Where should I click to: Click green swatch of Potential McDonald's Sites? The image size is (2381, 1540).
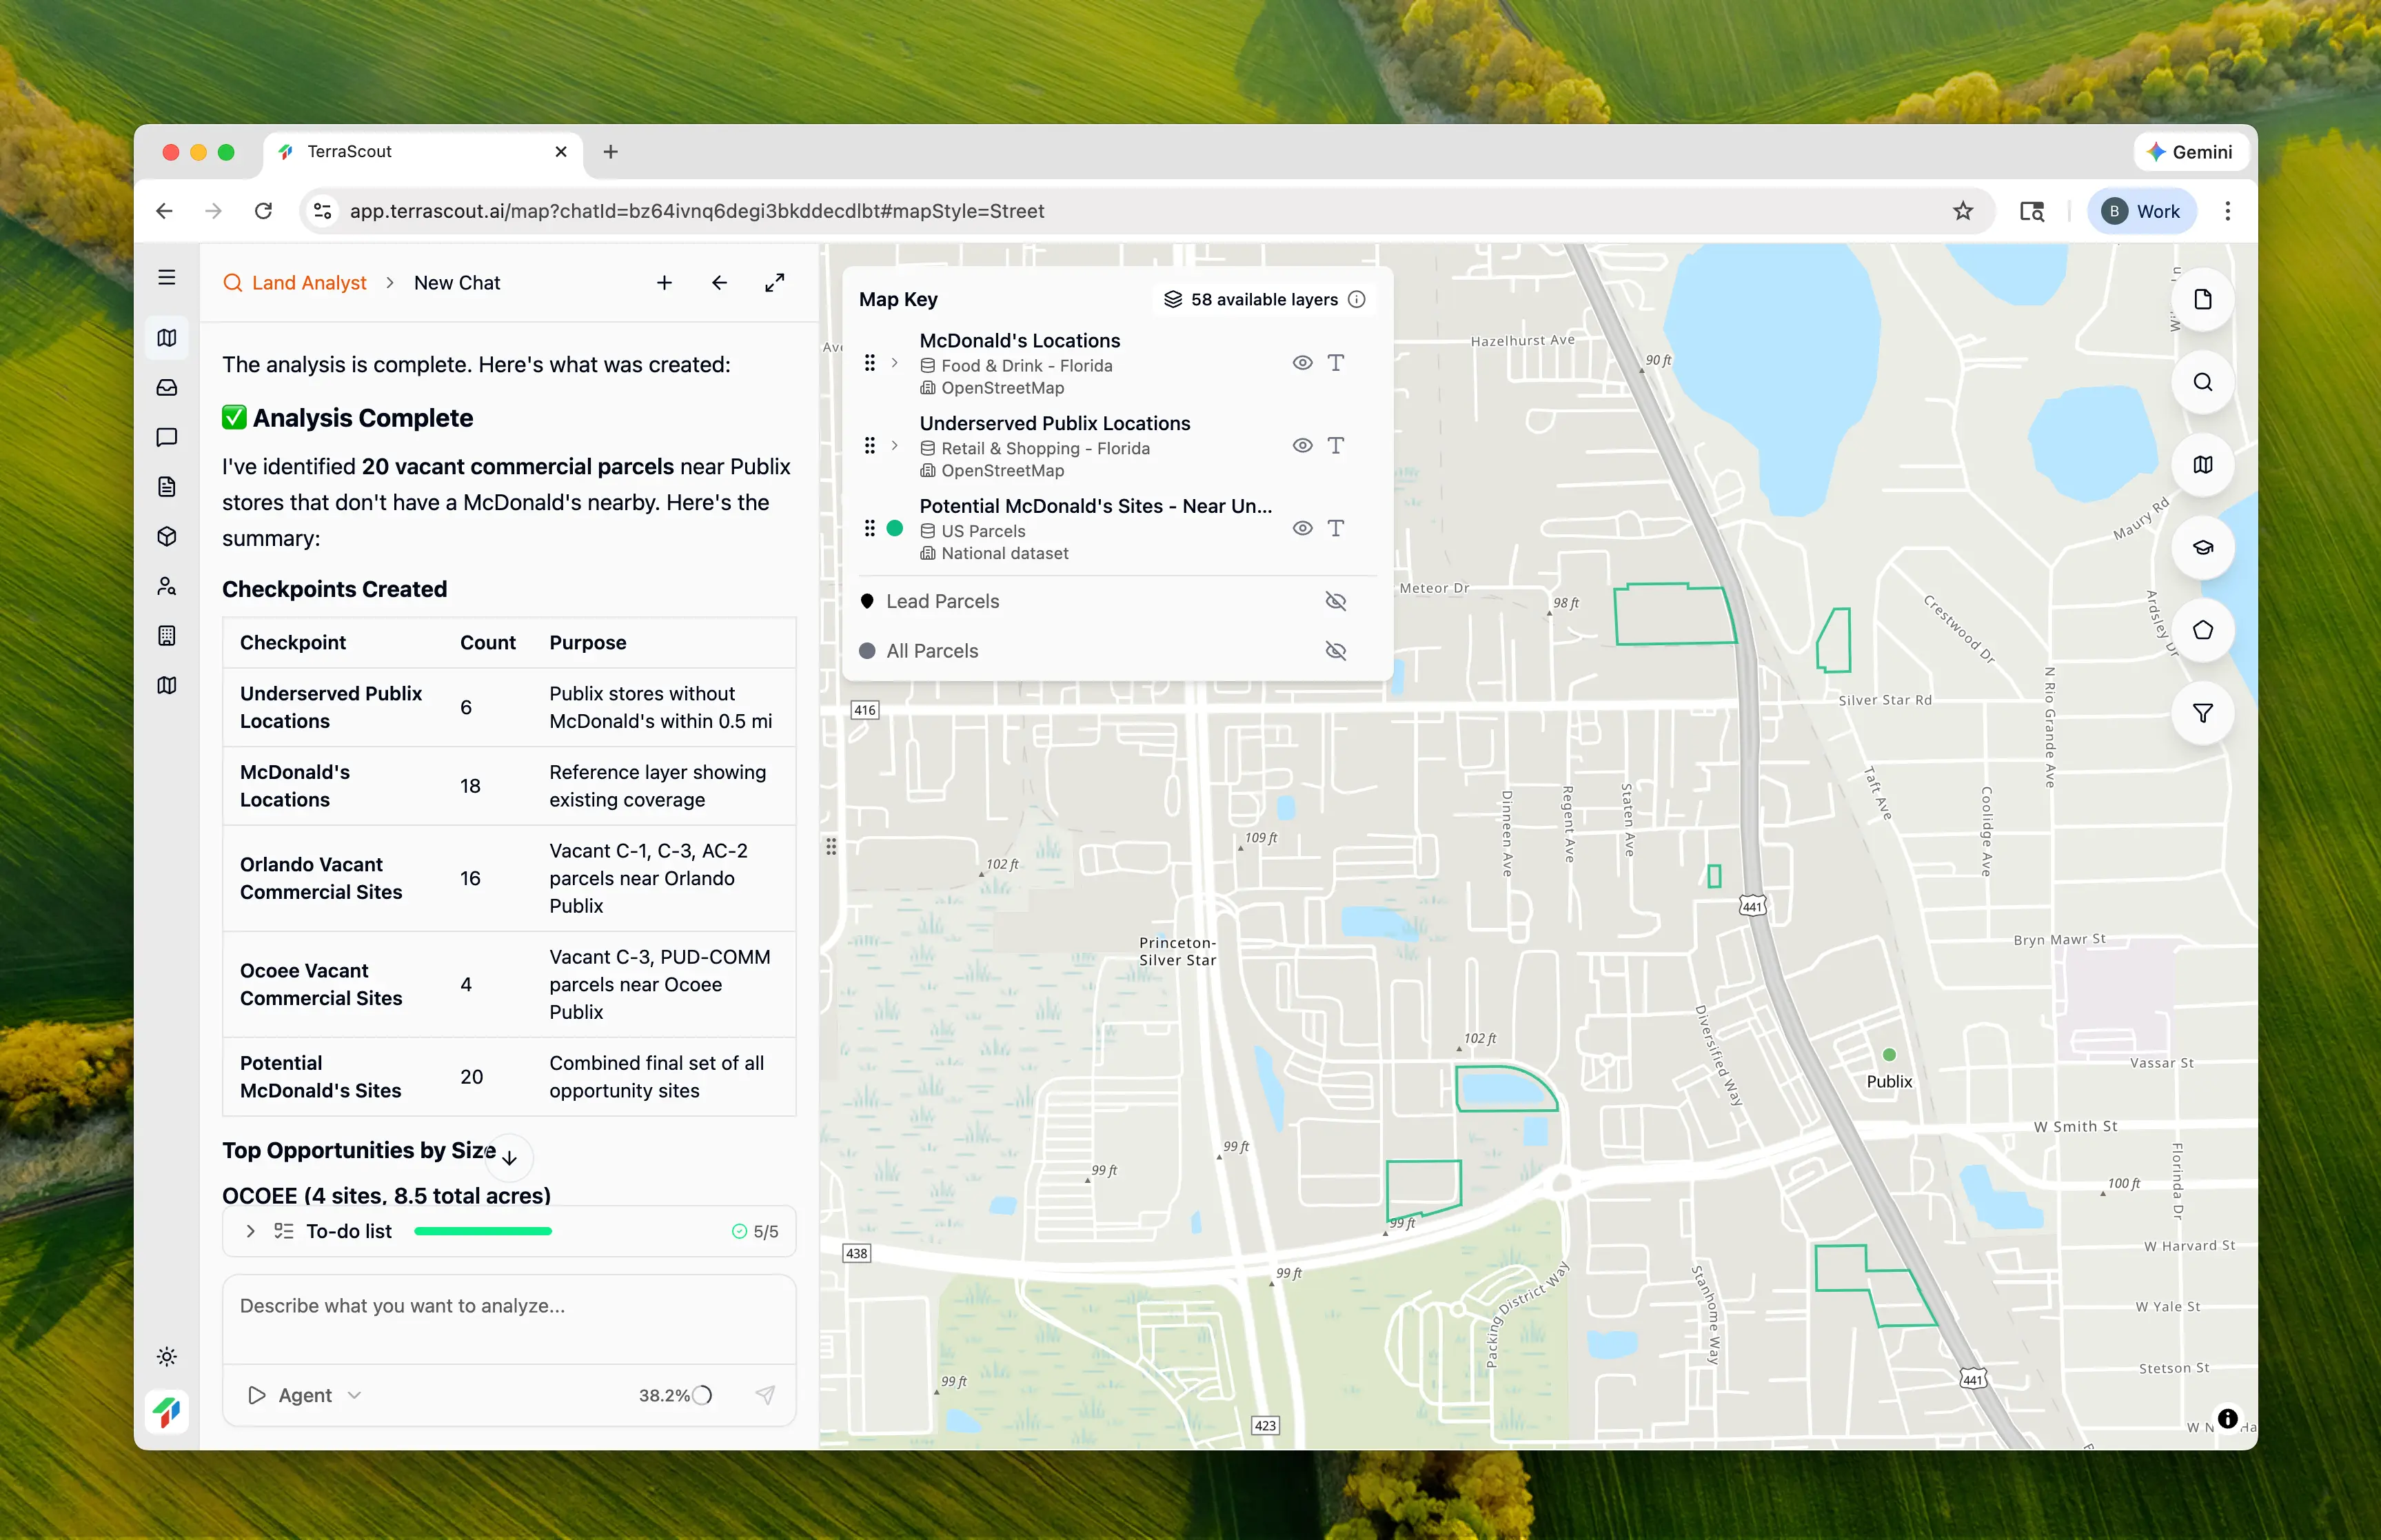point(895,529)
